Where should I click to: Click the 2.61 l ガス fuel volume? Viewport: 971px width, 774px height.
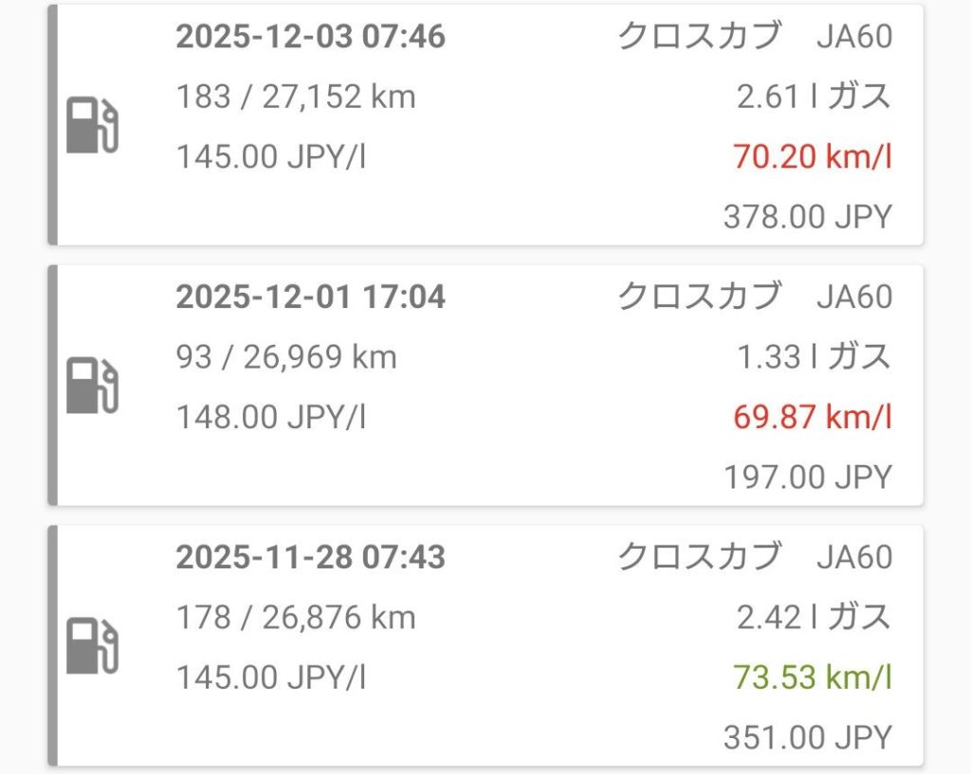(x=814, y=97)
